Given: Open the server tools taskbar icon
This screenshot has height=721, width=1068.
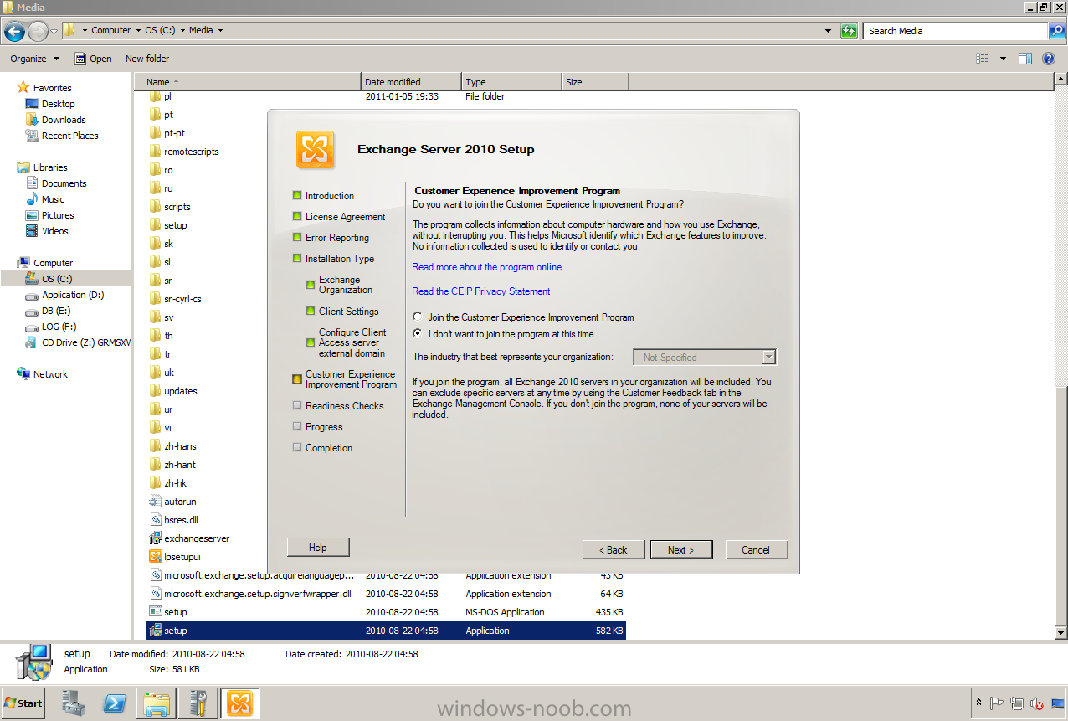Looking at the screenshot, I should (198, 703).
